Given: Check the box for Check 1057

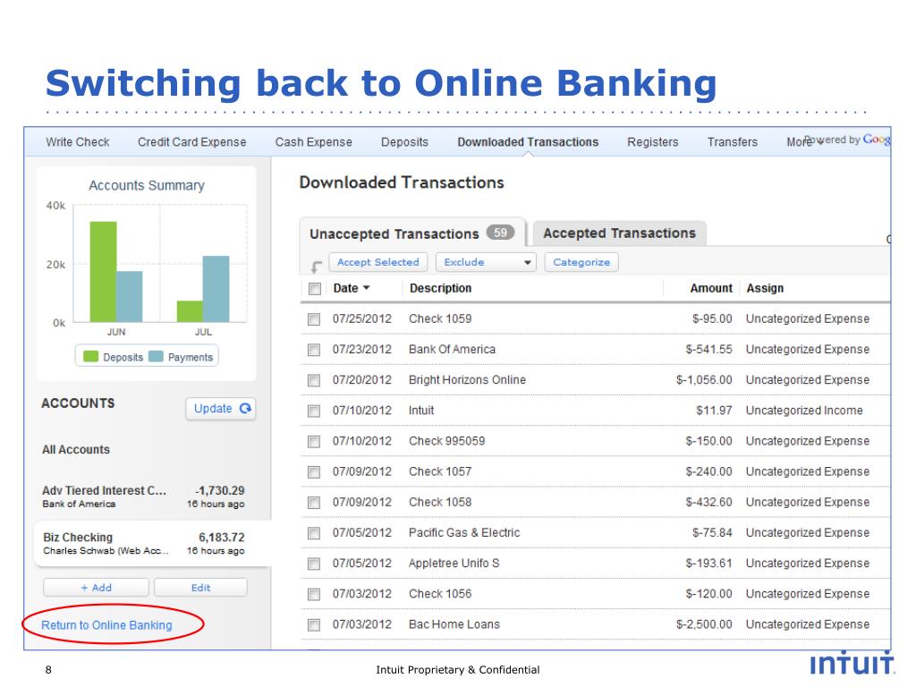Looking at the screenshot, I should pyautogui.click(x=314, y=471).
